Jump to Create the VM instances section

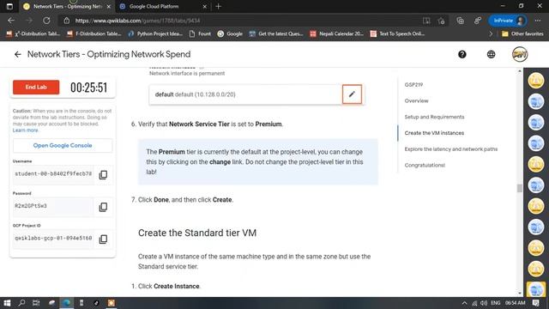click(434, 133)
